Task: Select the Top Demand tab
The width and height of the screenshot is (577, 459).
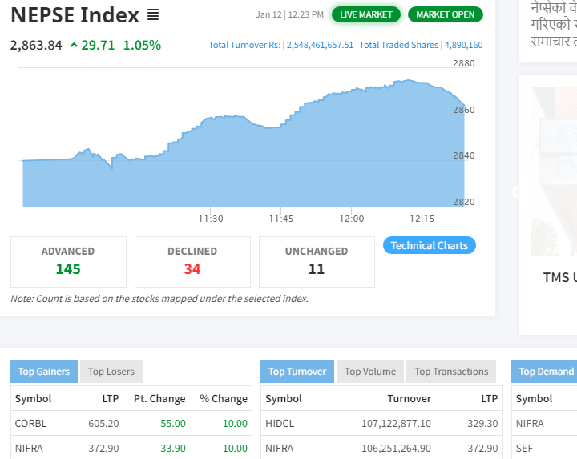Action: pyautogui.click(x=545, y=372)
